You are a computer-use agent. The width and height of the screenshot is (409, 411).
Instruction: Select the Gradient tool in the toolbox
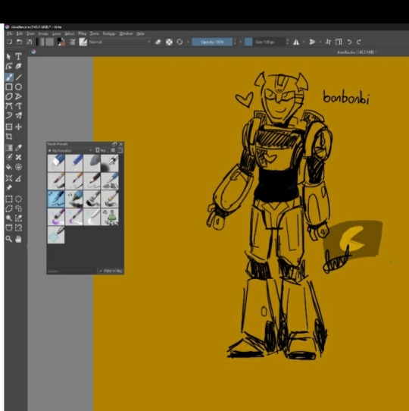pos(8,148)
